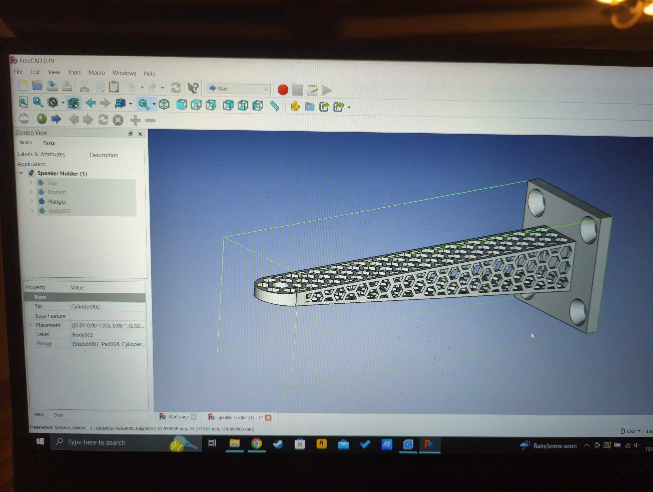Open the Macro menu
Image resolution: width=653 pixels, height=492 pixels.
pyautogui.click(x=97, y=73)
